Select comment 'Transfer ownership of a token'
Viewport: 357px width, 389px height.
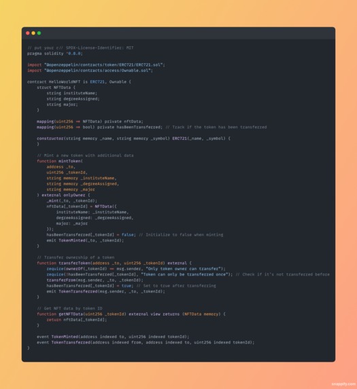point(75,257)
